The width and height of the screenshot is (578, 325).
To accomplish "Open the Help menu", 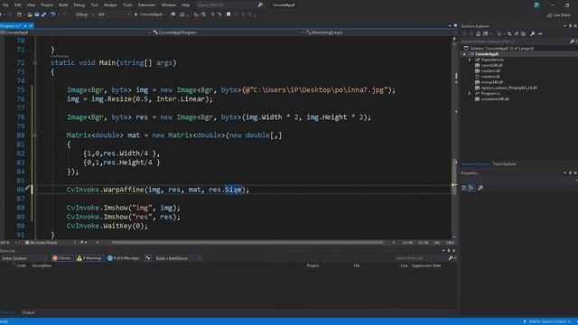I will [185, 5].
